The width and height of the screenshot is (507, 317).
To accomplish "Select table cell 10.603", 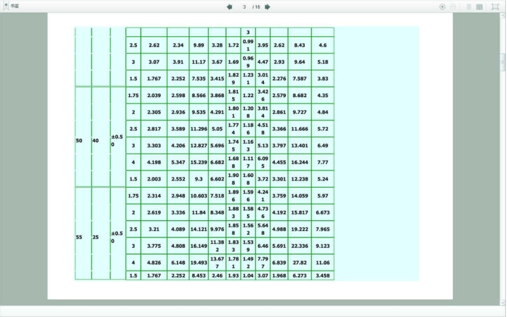I will pos(199,196).
